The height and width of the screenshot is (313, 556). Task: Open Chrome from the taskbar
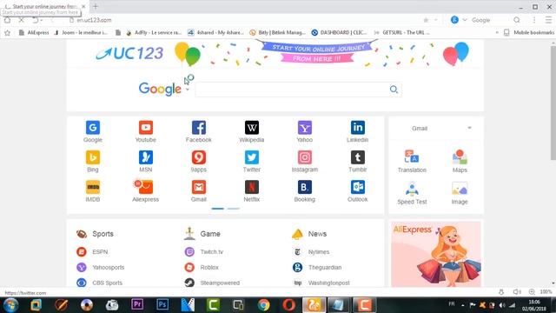pyautogui.click(x=263, y=305)
